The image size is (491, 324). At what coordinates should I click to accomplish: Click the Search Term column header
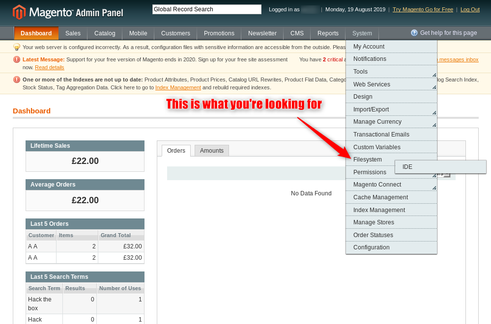[x=44, y=288]
